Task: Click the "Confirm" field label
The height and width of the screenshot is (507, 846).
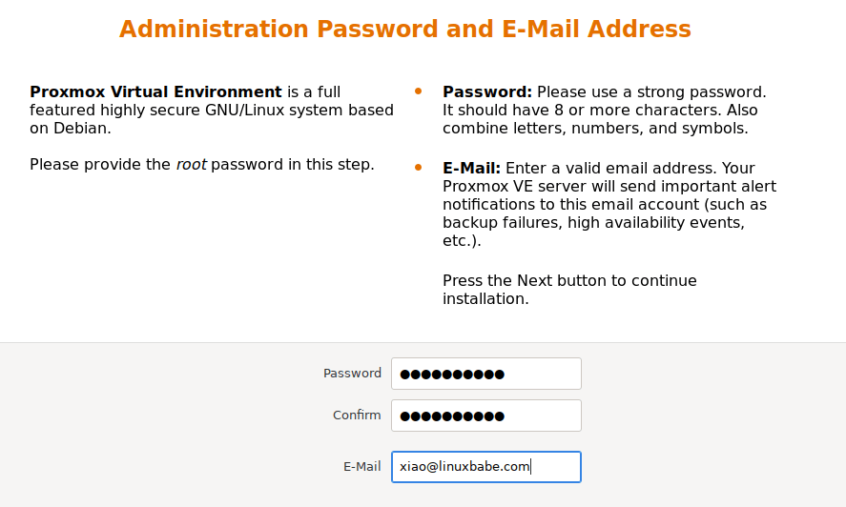Action: (357, 416)
